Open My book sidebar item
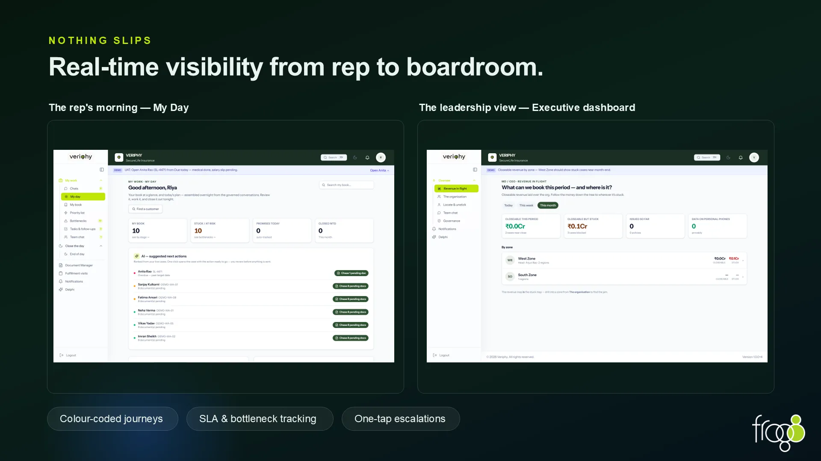821x461 pixels. pos(83,205)
